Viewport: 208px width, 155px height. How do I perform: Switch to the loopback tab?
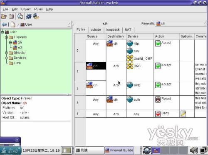coord(113,29)
